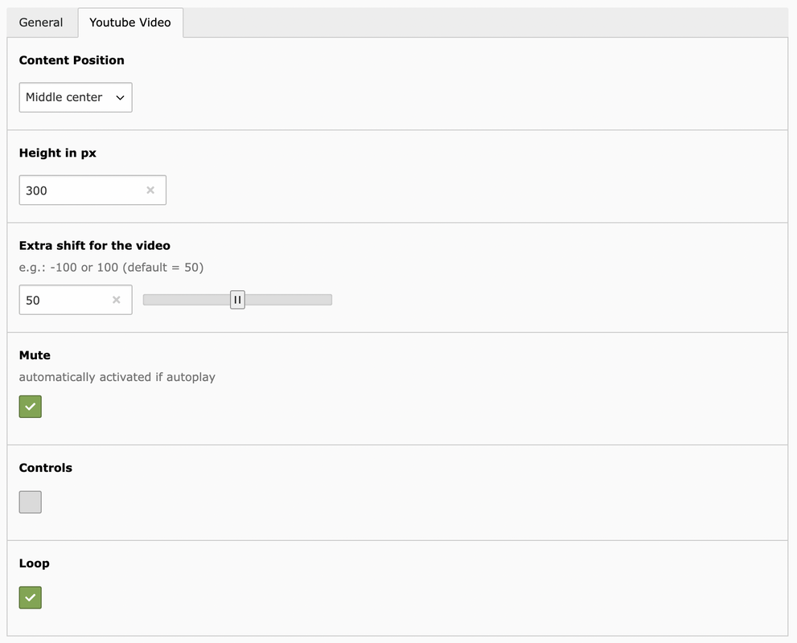This screenshot has width=797, height=643.
Task: Click the Height in px label
Action: click(x=57, y=153)
